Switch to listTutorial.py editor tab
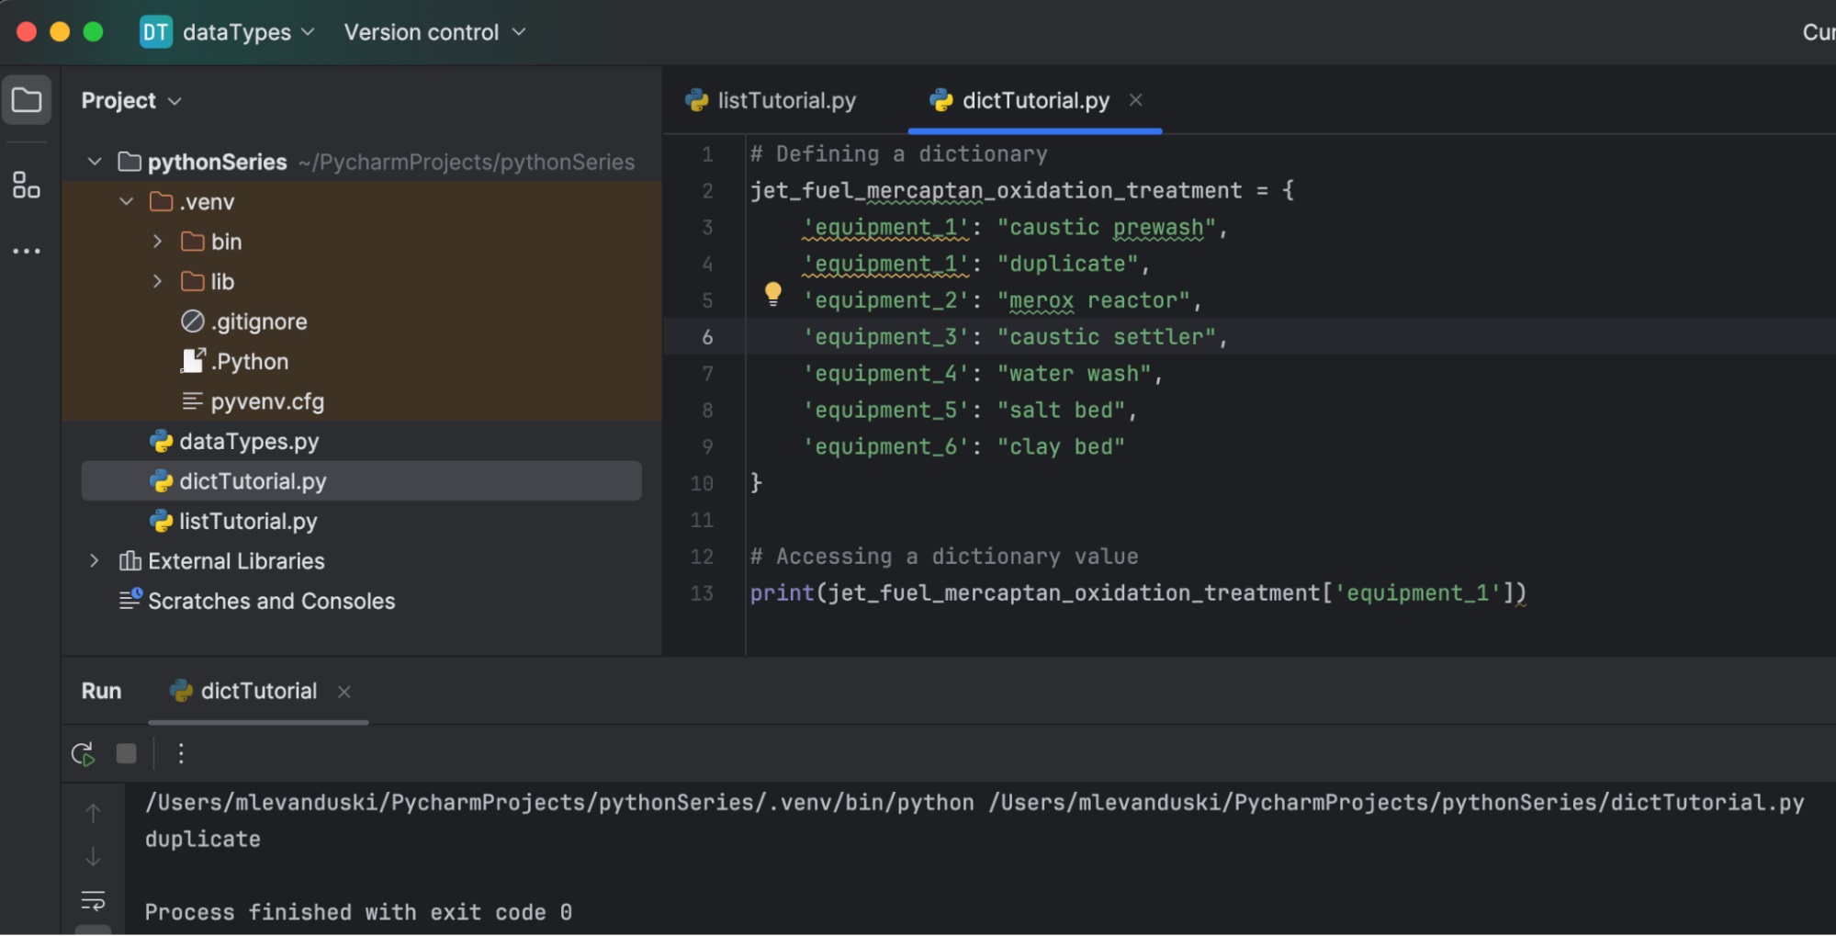 [x=771, y=100]
